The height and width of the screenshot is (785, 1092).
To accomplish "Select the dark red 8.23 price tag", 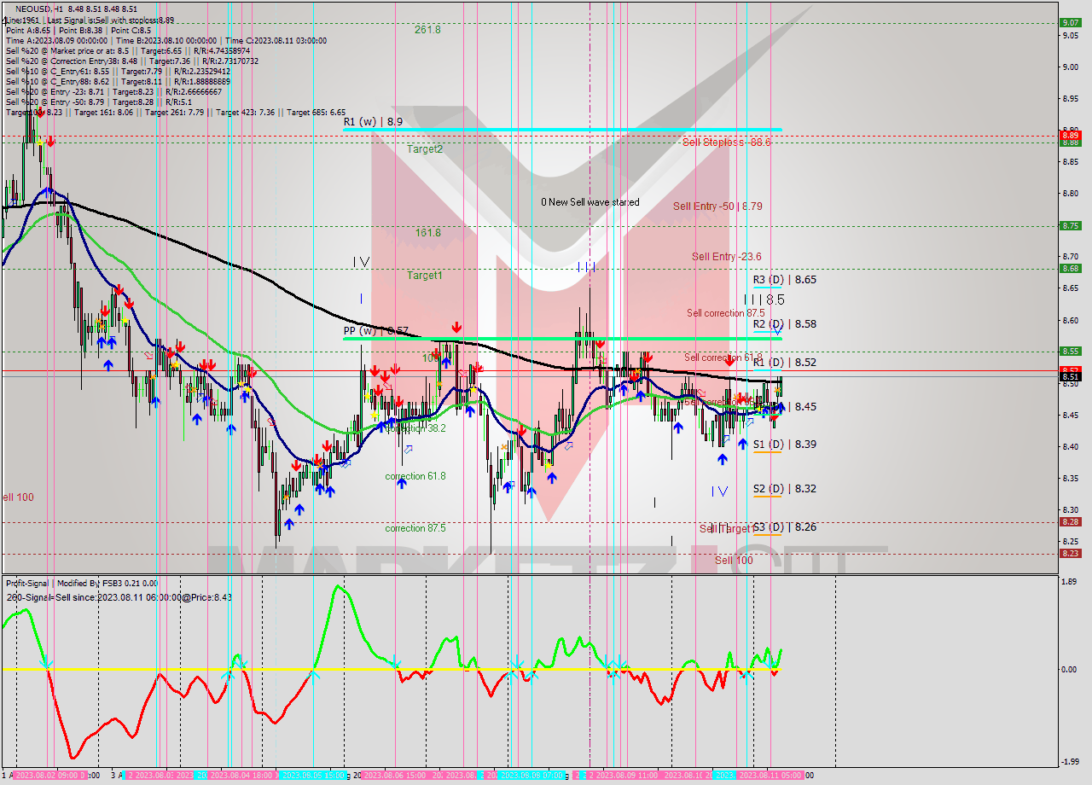I will (1070, 553).
